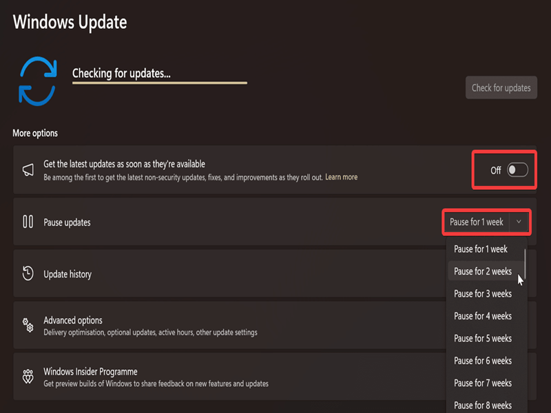This screenshot has width=551, height=413.
Task: Click the Get the latest updates heading
Action: (124, 164)
